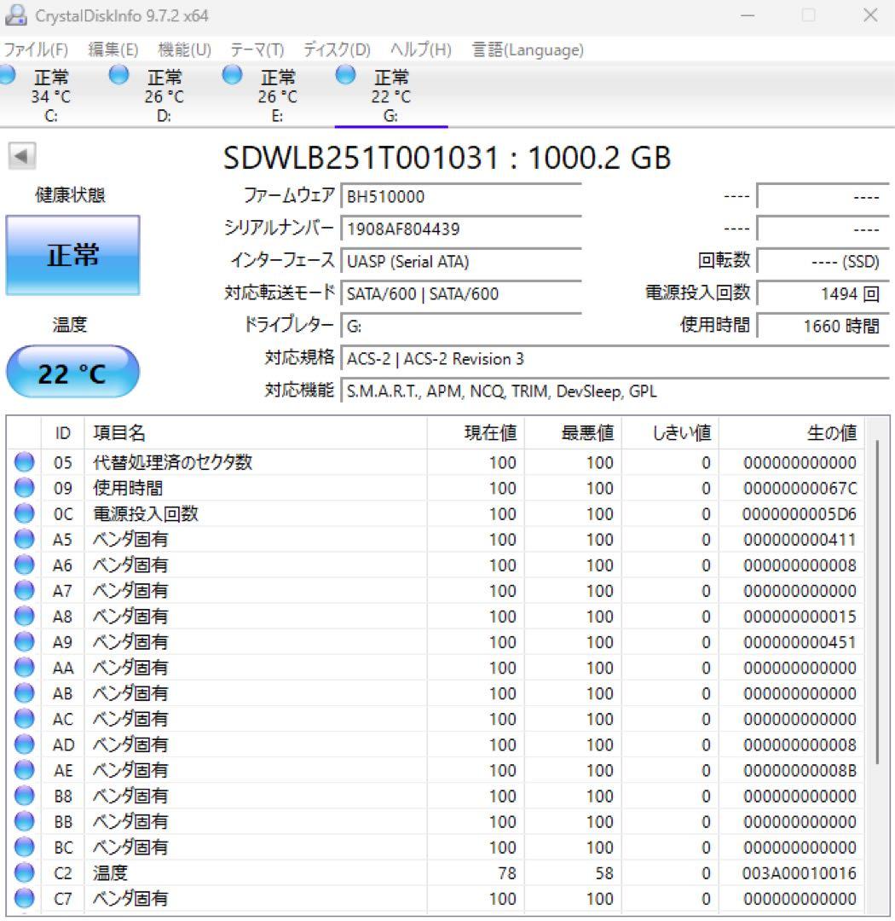This screenshot has width=895, height=921.
Task: Click the status dot for 使用時間 attribute
Action: (24, 487)
